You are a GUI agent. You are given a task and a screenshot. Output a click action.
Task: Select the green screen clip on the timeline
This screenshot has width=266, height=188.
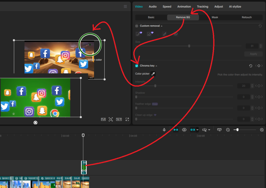(x=84, y=167)
